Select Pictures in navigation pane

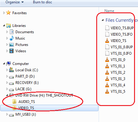coord(22,45)
